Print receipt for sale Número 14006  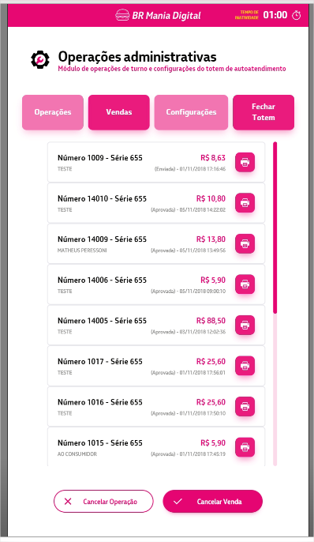click(x=245, y=284)
